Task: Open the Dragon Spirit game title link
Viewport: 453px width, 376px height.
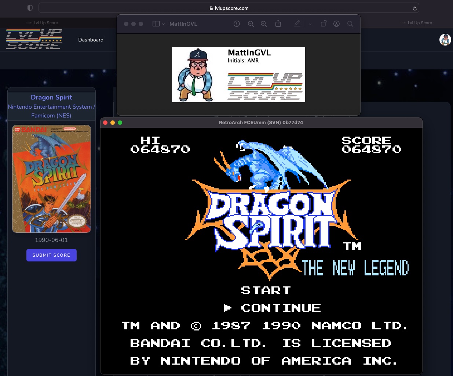Action: pos(51,97)
